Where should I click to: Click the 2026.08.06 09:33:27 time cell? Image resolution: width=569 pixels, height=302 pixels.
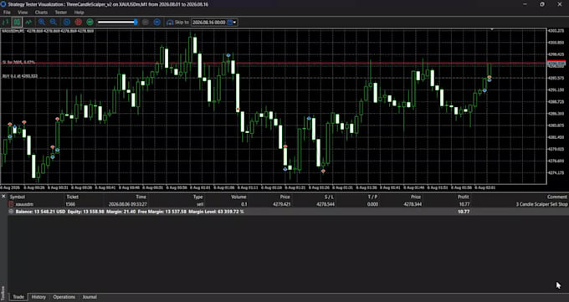point(128,204)
